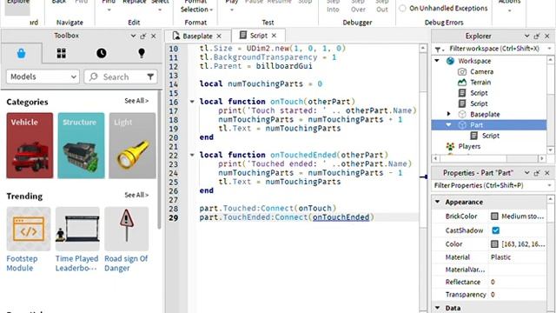Close the Toolbox panel
Viewport: 556px width, 313px height.
(154, 36)
